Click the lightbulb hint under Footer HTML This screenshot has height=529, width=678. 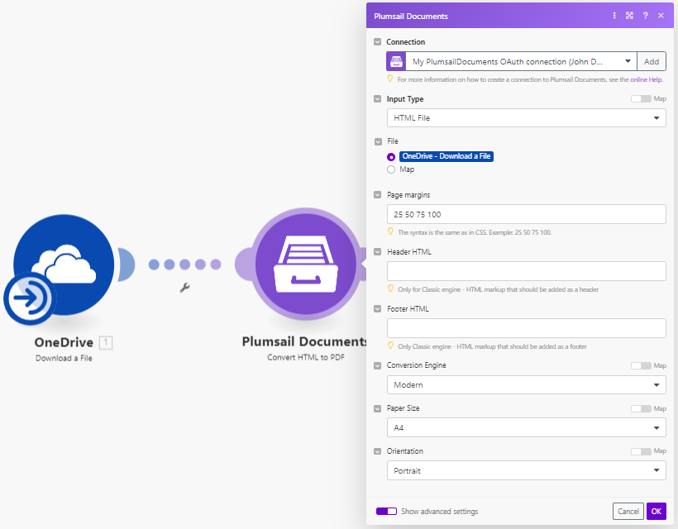[390, 346]
